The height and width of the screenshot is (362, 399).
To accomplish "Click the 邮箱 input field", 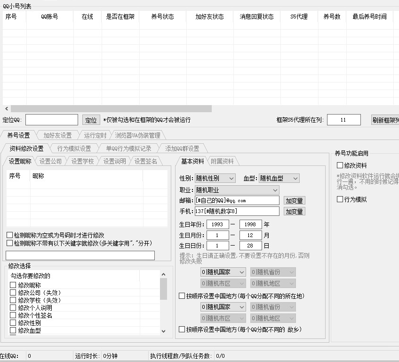I will [x=237, y=200].
